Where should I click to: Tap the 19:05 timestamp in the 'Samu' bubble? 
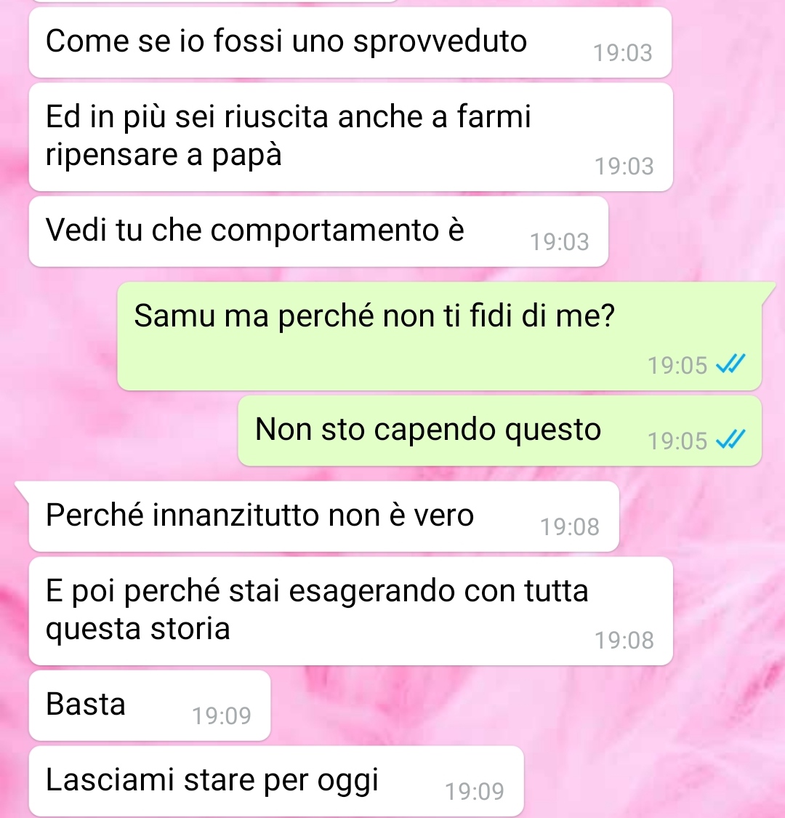[x=677, y=365]
